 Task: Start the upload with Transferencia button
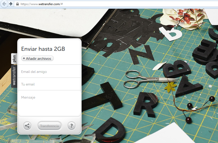[49, 126]
